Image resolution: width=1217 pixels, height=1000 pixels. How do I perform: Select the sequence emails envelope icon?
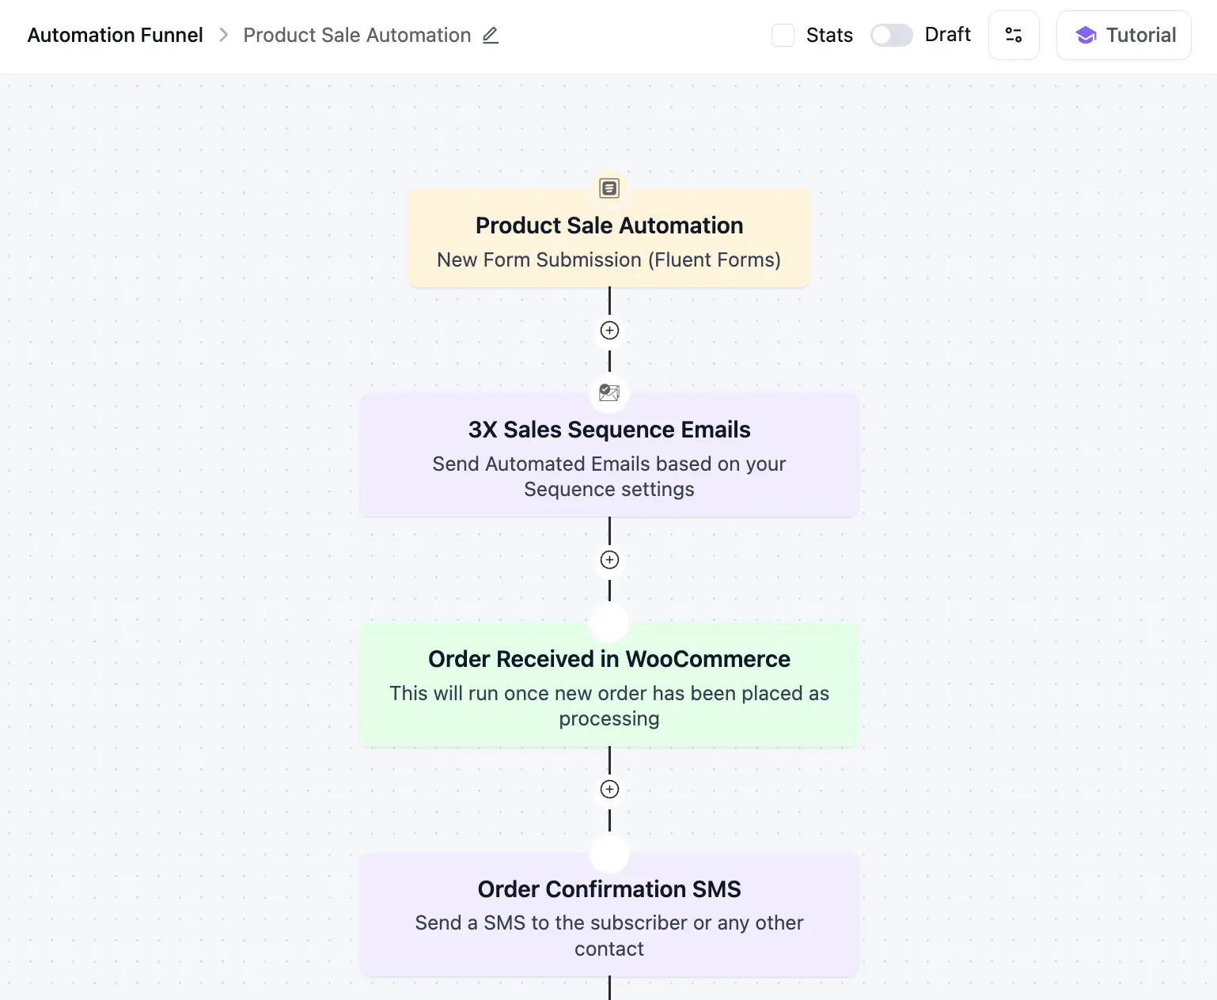click(608, 392)
